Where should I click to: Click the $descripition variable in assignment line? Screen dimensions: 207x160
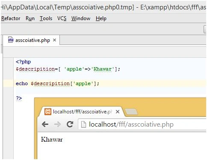(35, 69)
